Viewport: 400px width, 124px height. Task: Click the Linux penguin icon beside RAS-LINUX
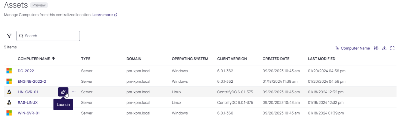tap(9, 103)
